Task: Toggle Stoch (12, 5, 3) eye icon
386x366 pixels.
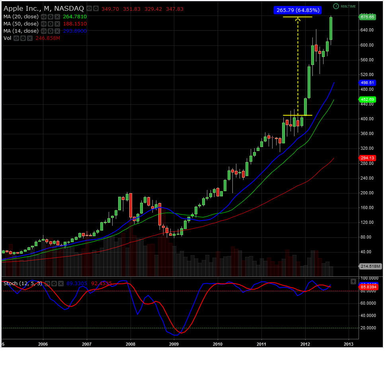Action: 47,284
